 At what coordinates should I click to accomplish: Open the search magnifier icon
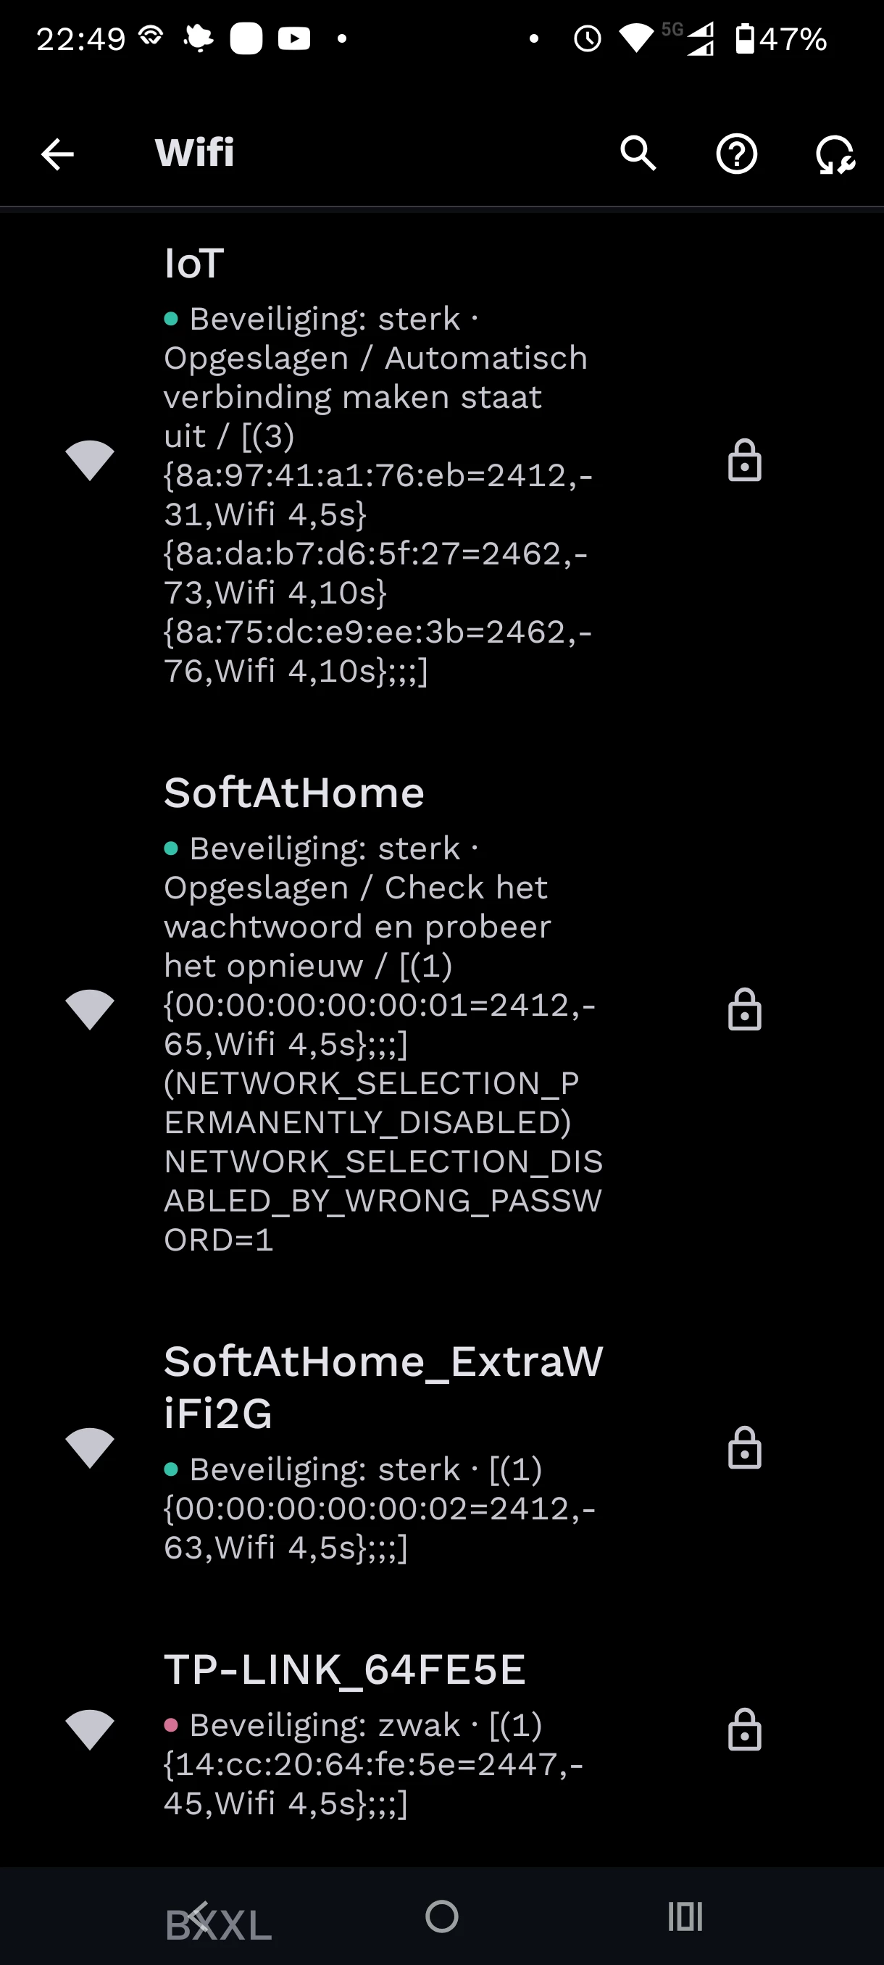(638, 154)
